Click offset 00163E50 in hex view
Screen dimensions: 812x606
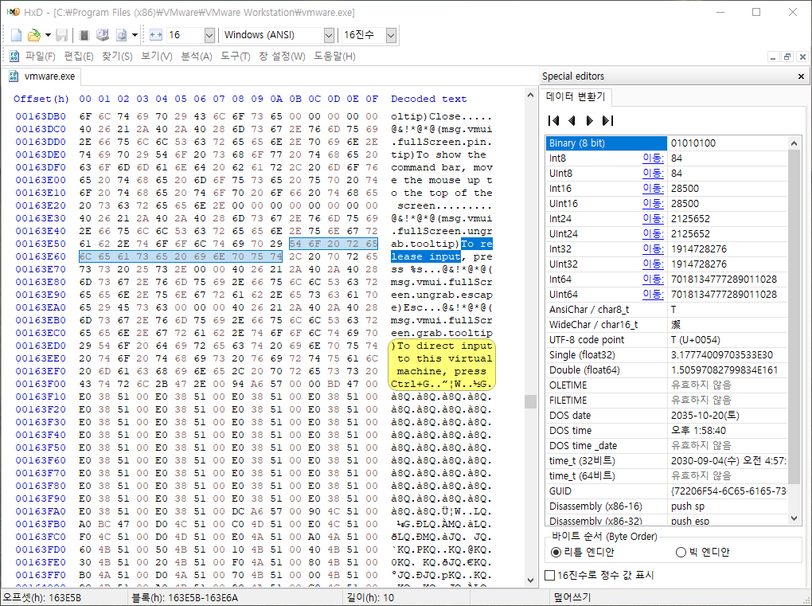pyautogui.click(x=41, y=244)
